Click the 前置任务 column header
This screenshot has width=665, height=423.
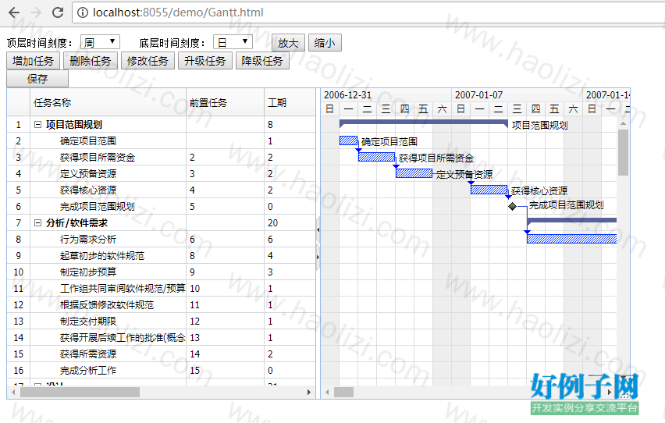click(x=226, y=102)
